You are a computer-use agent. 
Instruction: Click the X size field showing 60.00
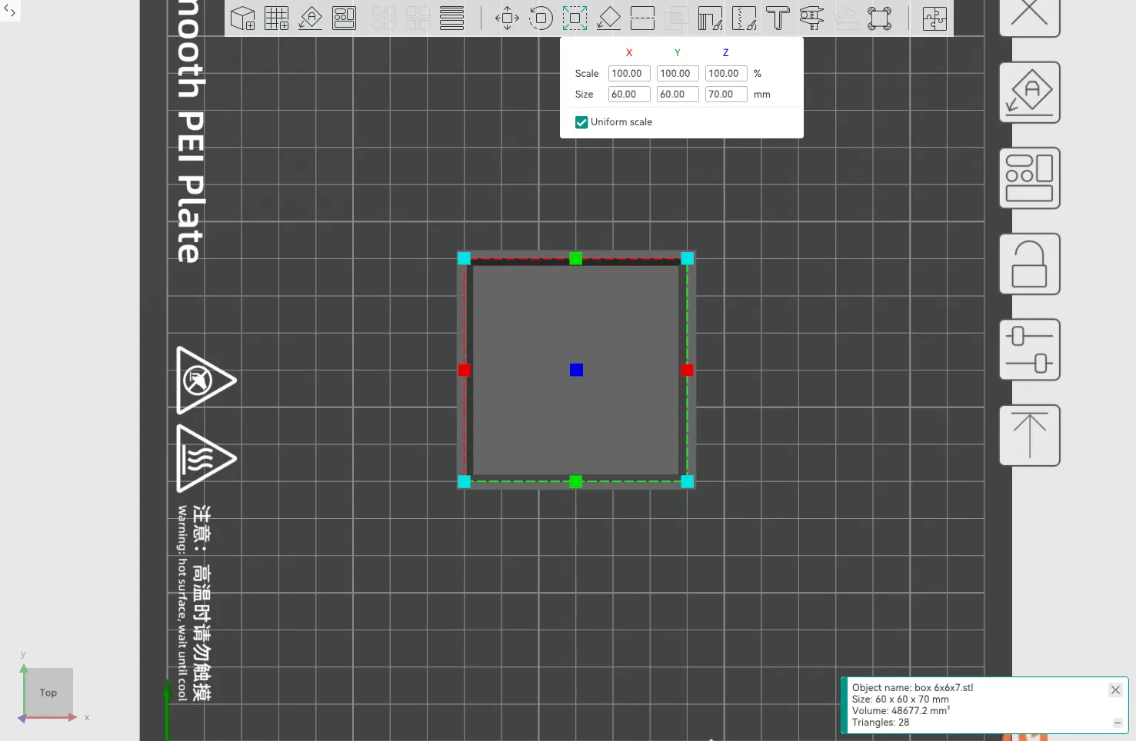pyautogui.click(x=629, y=95)
